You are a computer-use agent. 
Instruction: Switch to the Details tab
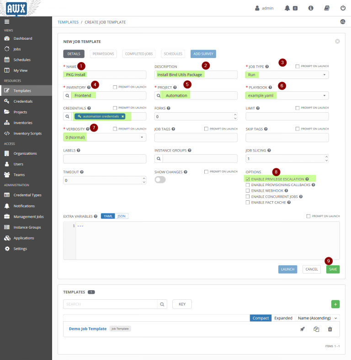pyautogui.click(x=74, y=54)
